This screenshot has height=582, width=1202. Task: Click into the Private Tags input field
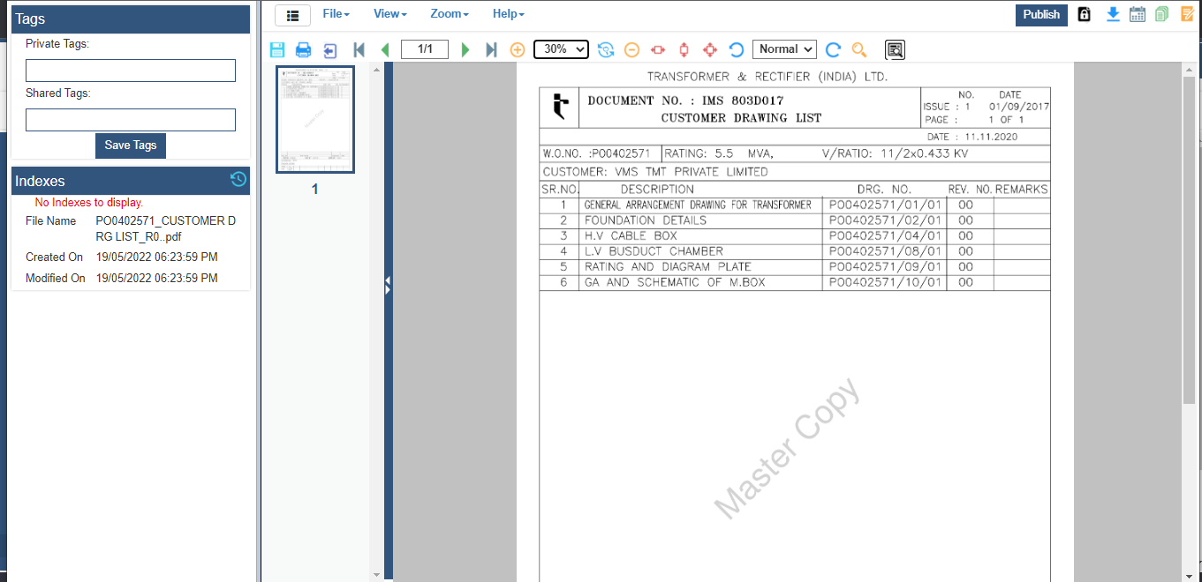131,71
